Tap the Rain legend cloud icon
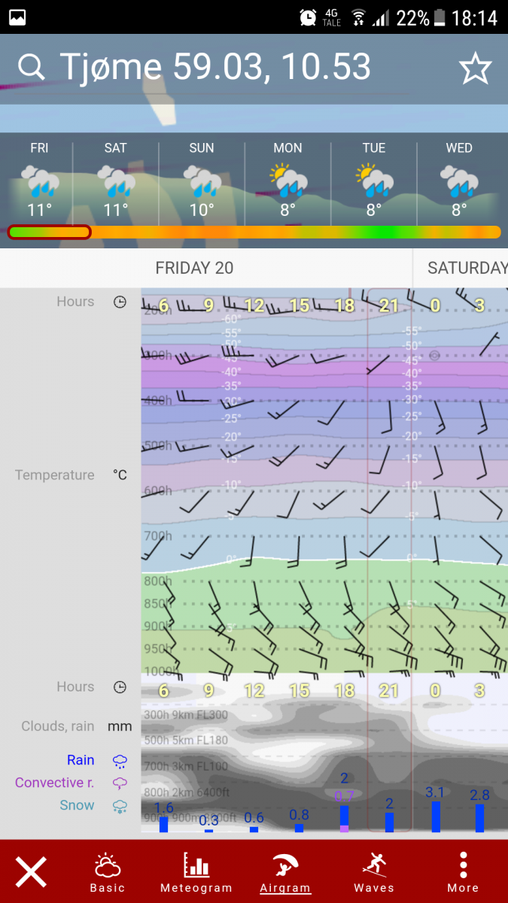Viewport: 508px width, 903px height. point(120,760)
